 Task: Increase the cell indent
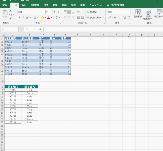click(x=83, y=18)
